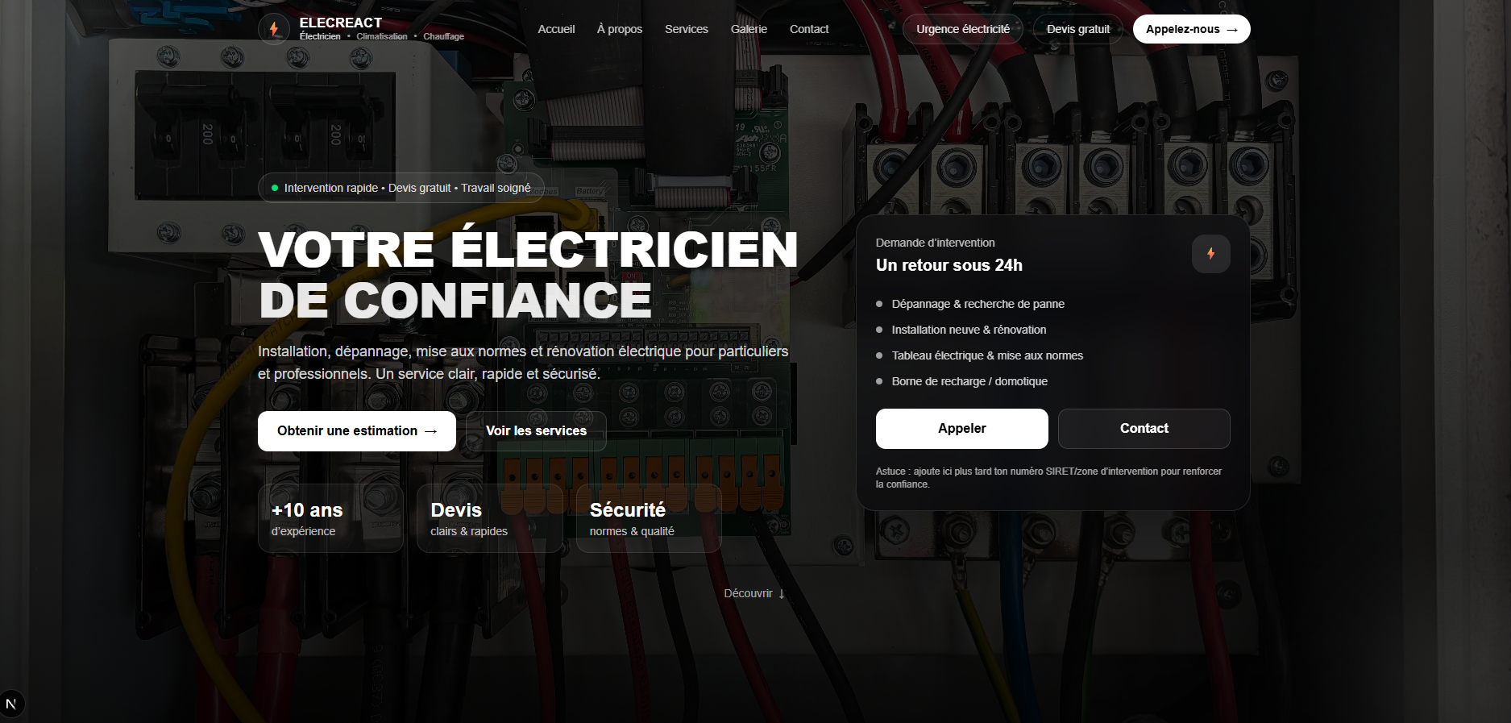
Task: Click the ELECREACT lightning bolt logo icon
Action: (274, 29)
